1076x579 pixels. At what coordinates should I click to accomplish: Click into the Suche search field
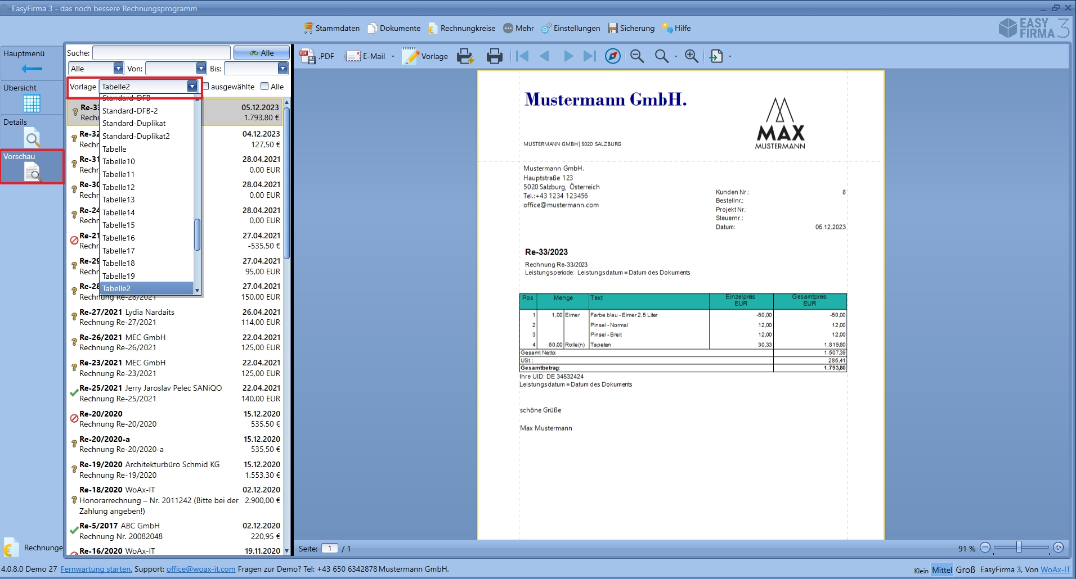[161, 53]
